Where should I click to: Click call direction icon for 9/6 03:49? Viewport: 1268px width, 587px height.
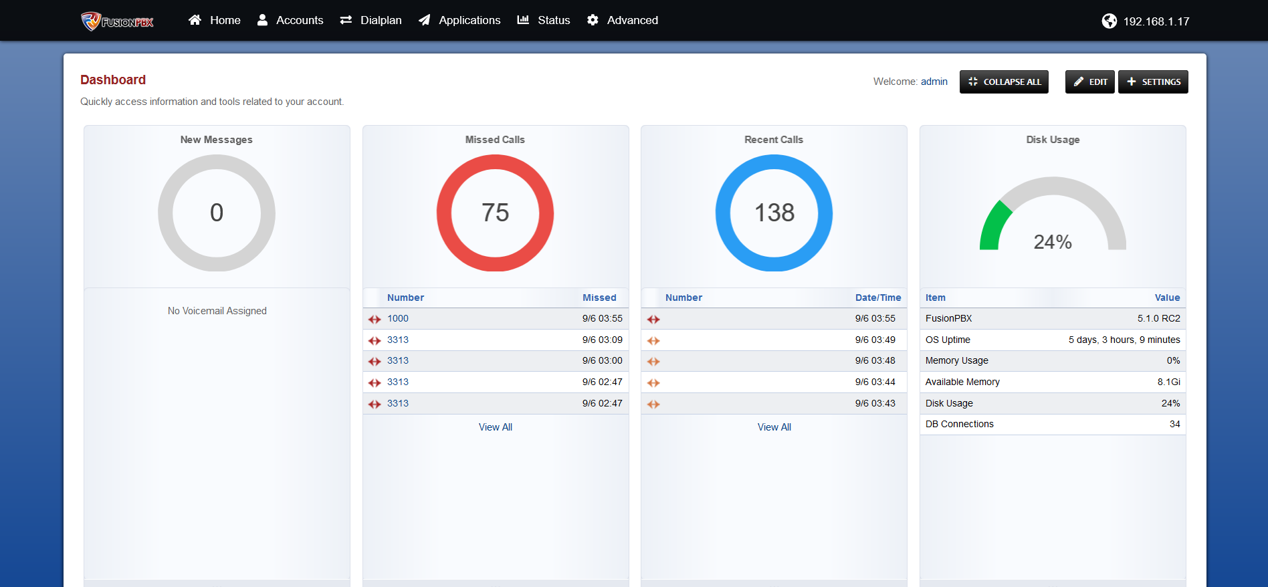[653, 341]
